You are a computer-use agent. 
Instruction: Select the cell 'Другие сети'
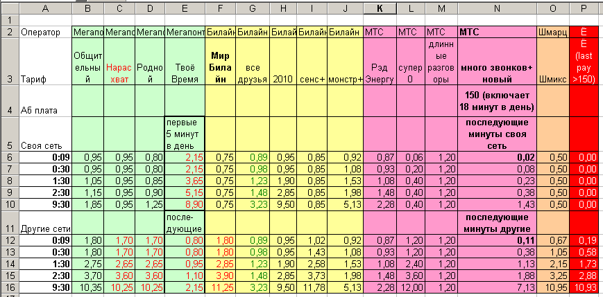(x=45, y=222)
